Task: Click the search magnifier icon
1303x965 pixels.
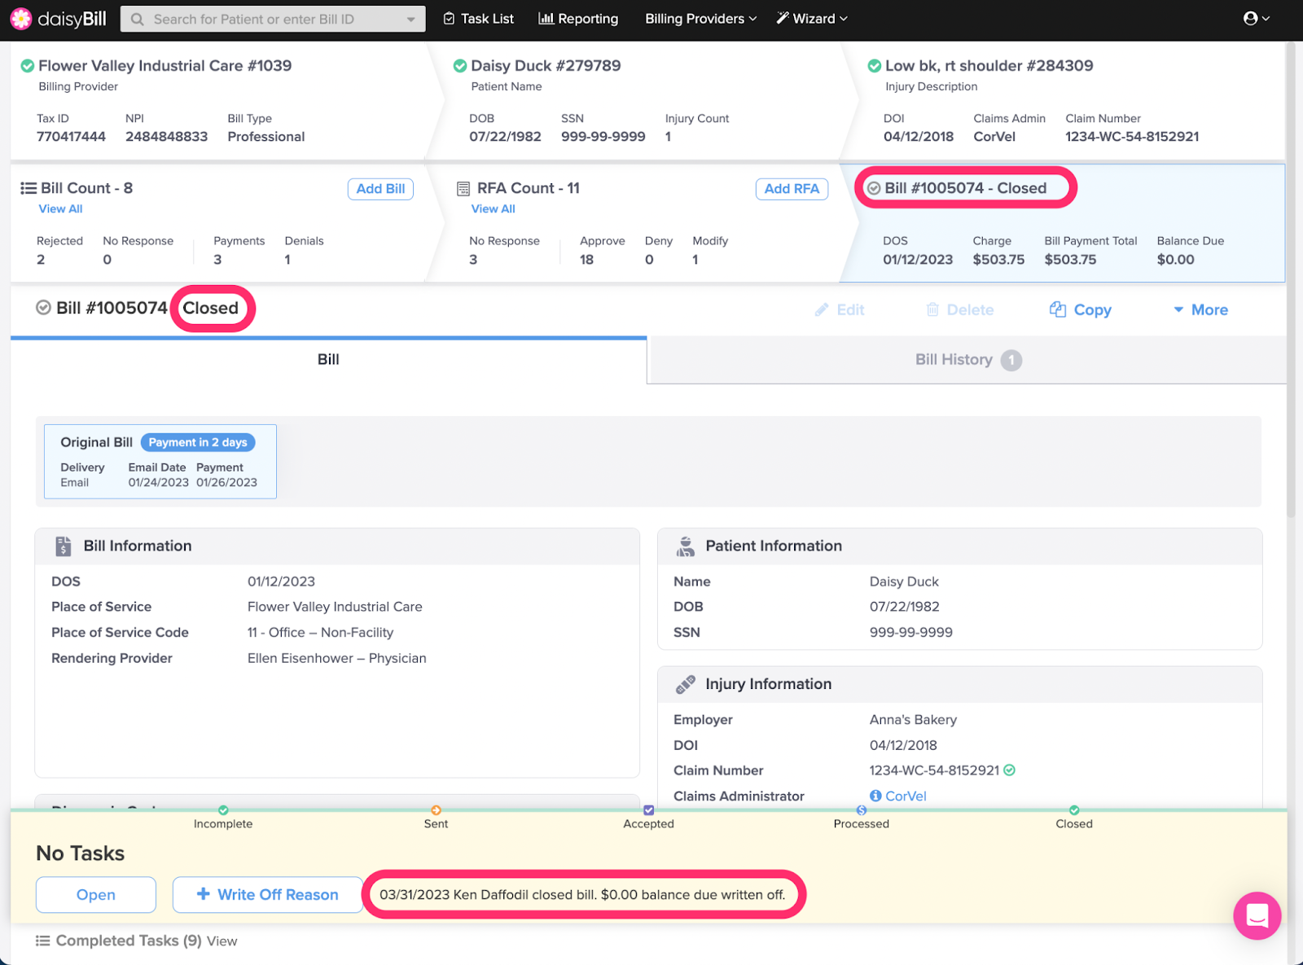Action: 138,19
